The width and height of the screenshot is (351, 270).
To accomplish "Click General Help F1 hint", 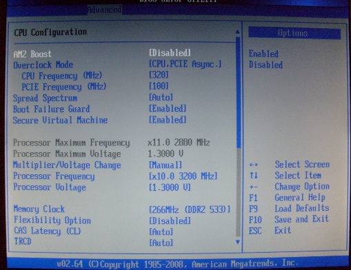I will [x=300, y=198].
